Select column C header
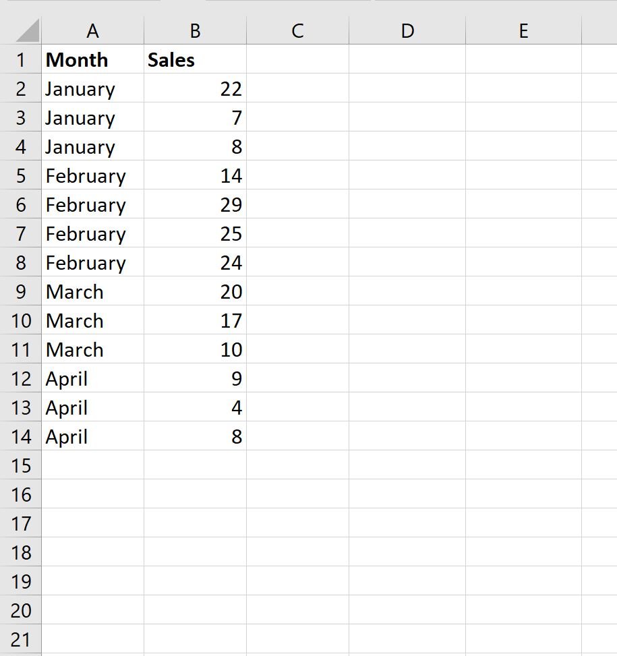This screenshot has height=656, width=617. click(298, 30)
